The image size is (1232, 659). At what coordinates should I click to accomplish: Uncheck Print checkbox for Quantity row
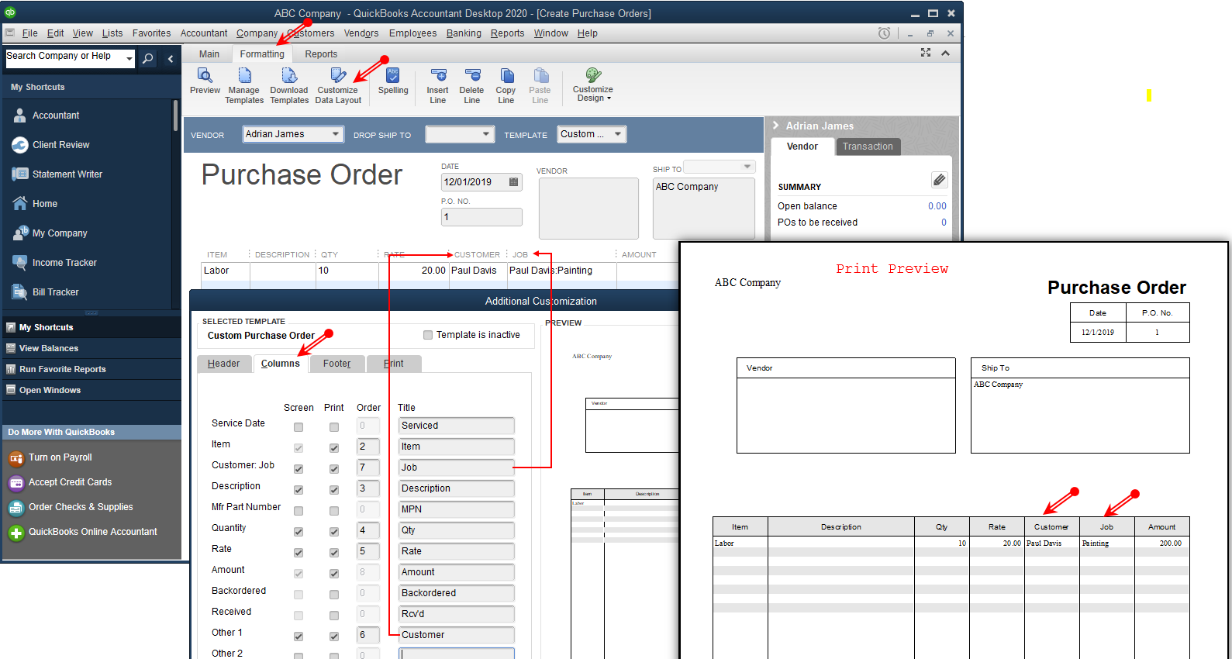pyautogui.click(x=334, y=532)
